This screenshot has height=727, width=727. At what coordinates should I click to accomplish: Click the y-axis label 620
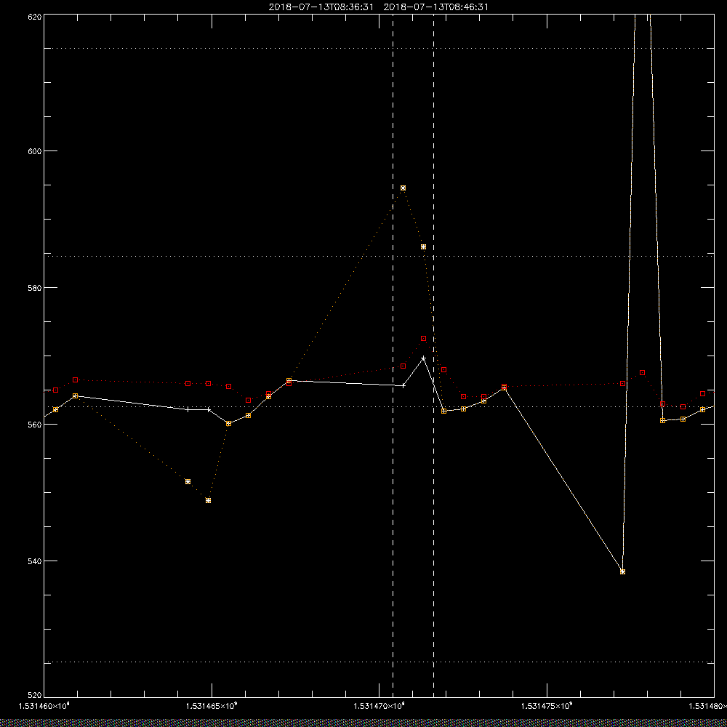(x=35, y=16)
